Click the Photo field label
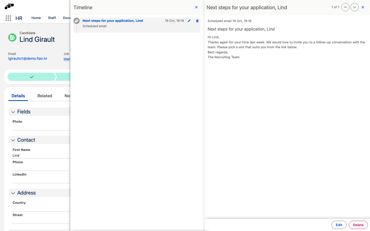 17,122
